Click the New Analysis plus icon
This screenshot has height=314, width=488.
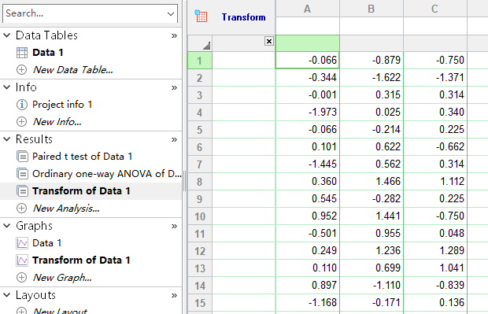point(21,209)
